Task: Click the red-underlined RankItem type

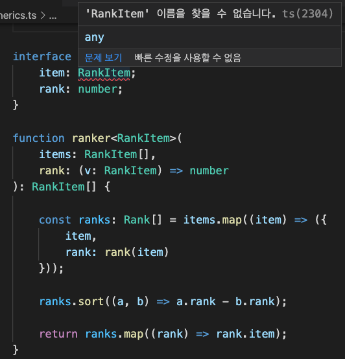Action: (x=104, y=73)
